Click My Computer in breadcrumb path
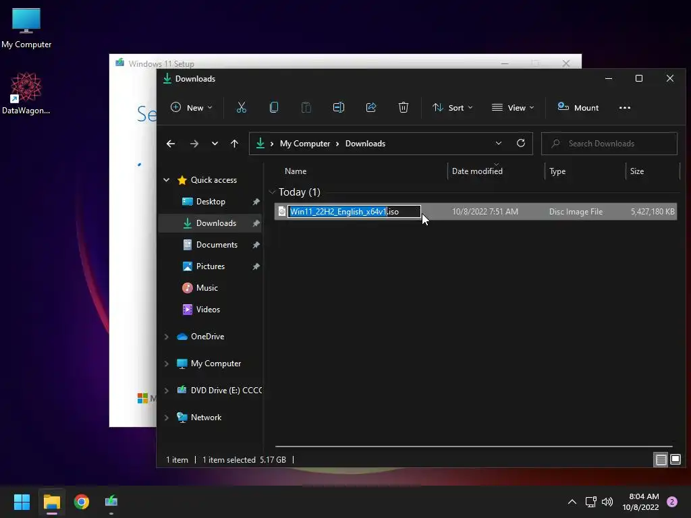The height and width of the screenshot is (518, 691). pos(305,144)
